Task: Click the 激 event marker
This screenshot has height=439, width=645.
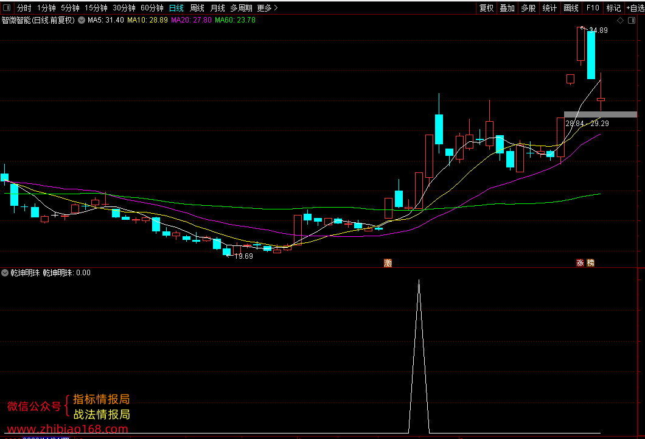Action: point(388,263)
